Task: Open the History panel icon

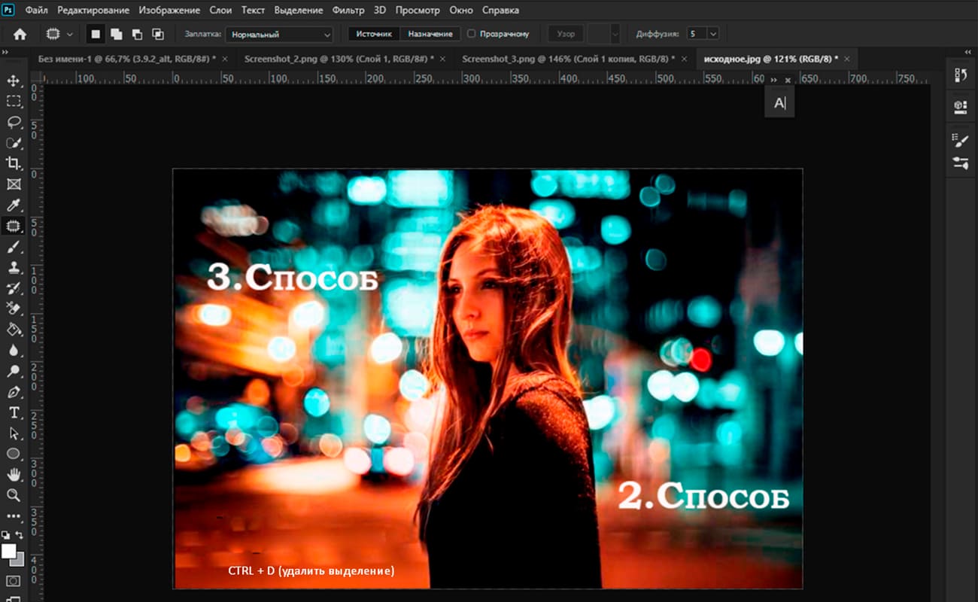Action: pyautogui.click(x=961, y=74)
